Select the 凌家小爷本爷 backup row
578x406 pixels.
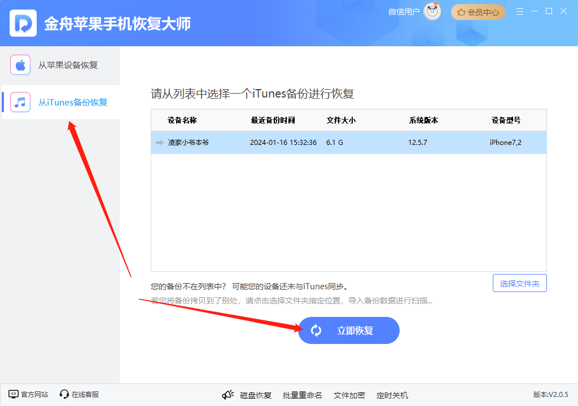[282, 143]
